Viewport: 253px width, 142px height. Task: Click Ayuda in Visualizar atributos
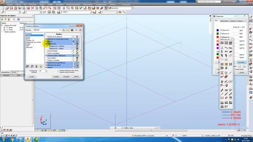(32, 77)
